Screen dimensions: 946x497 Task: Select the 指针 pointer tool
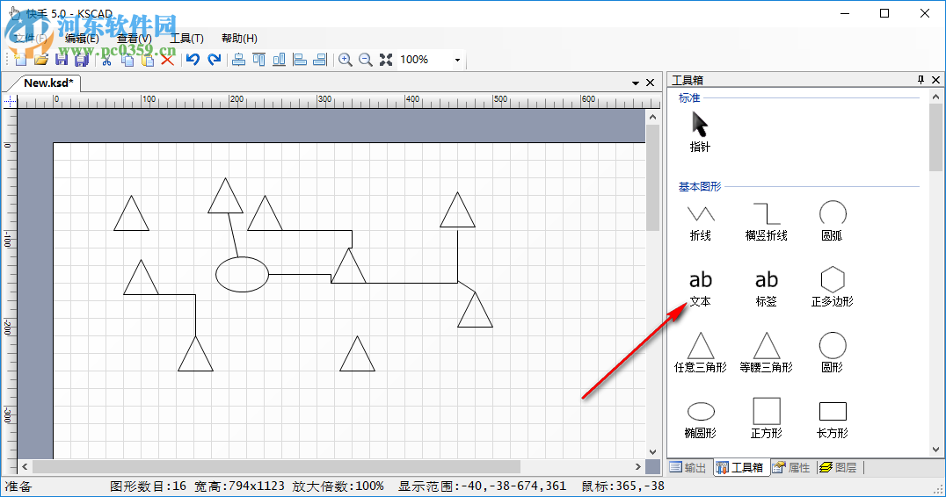pos(700,132)
